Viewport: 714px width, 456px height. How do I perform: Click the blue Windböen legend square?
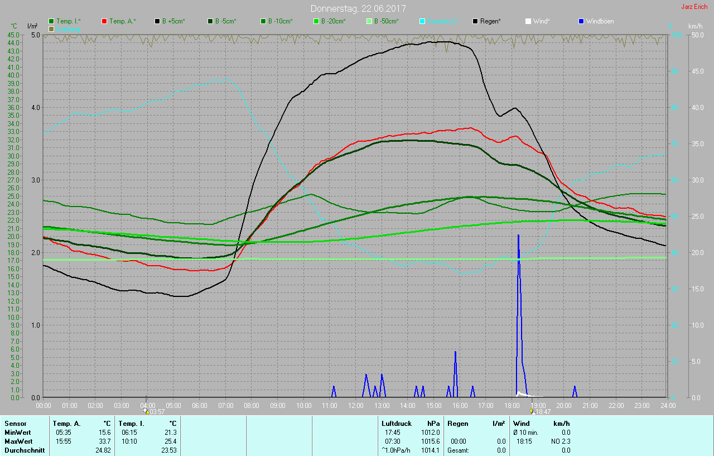pos(581,21)
